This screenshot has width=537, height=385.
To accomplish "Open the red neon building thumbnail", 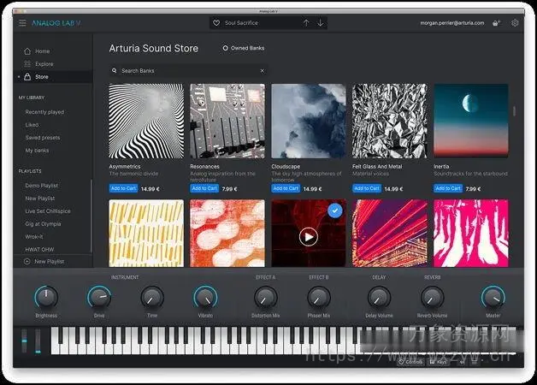I will point(390,234).
